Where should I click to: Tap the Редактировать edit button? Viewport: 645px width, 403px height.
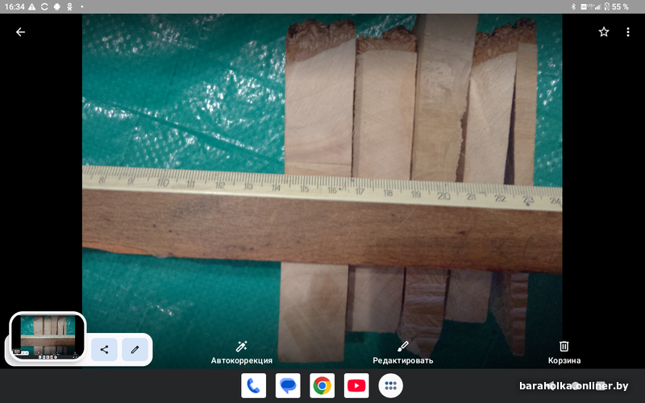[402, 352]
